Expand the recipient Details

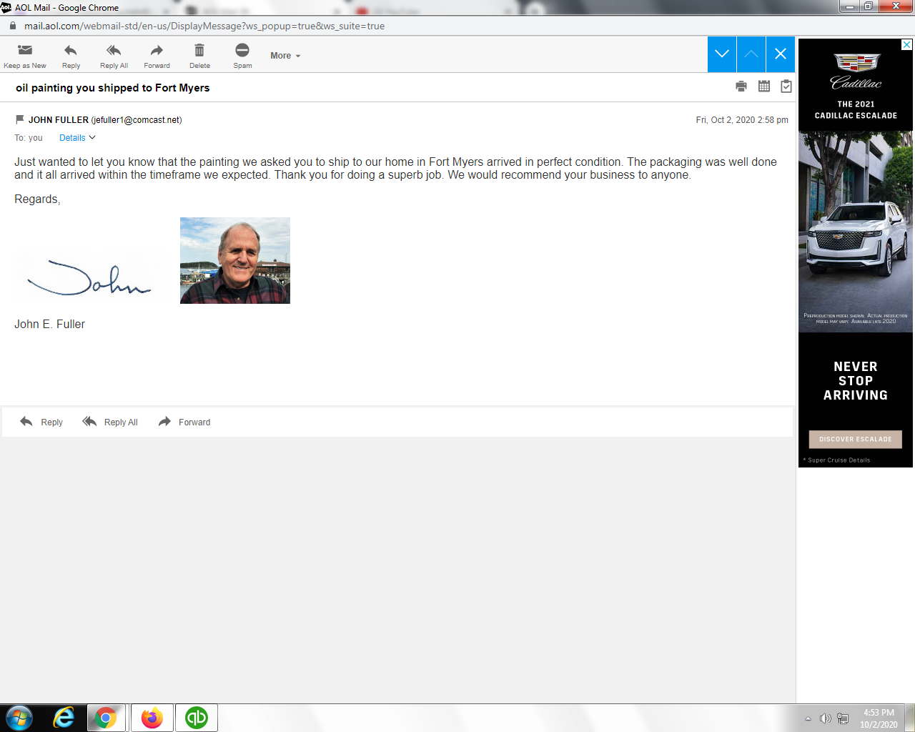[x=76, y=138]
